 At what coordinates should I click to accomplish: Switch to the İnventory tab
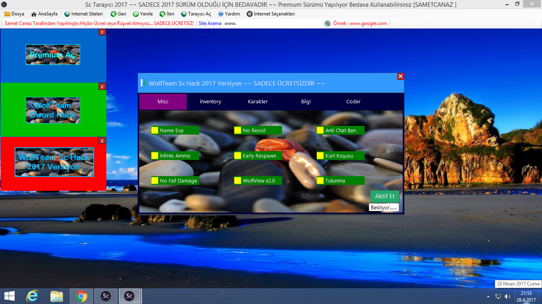[x=211, y=102]
